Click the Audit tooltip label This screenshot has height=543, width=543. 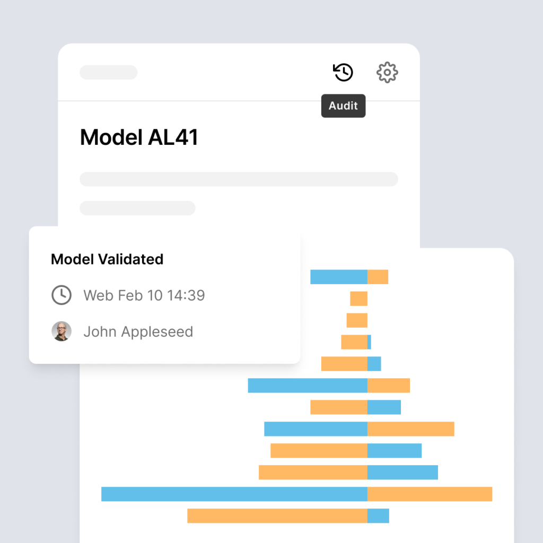(x=343, y=106)
